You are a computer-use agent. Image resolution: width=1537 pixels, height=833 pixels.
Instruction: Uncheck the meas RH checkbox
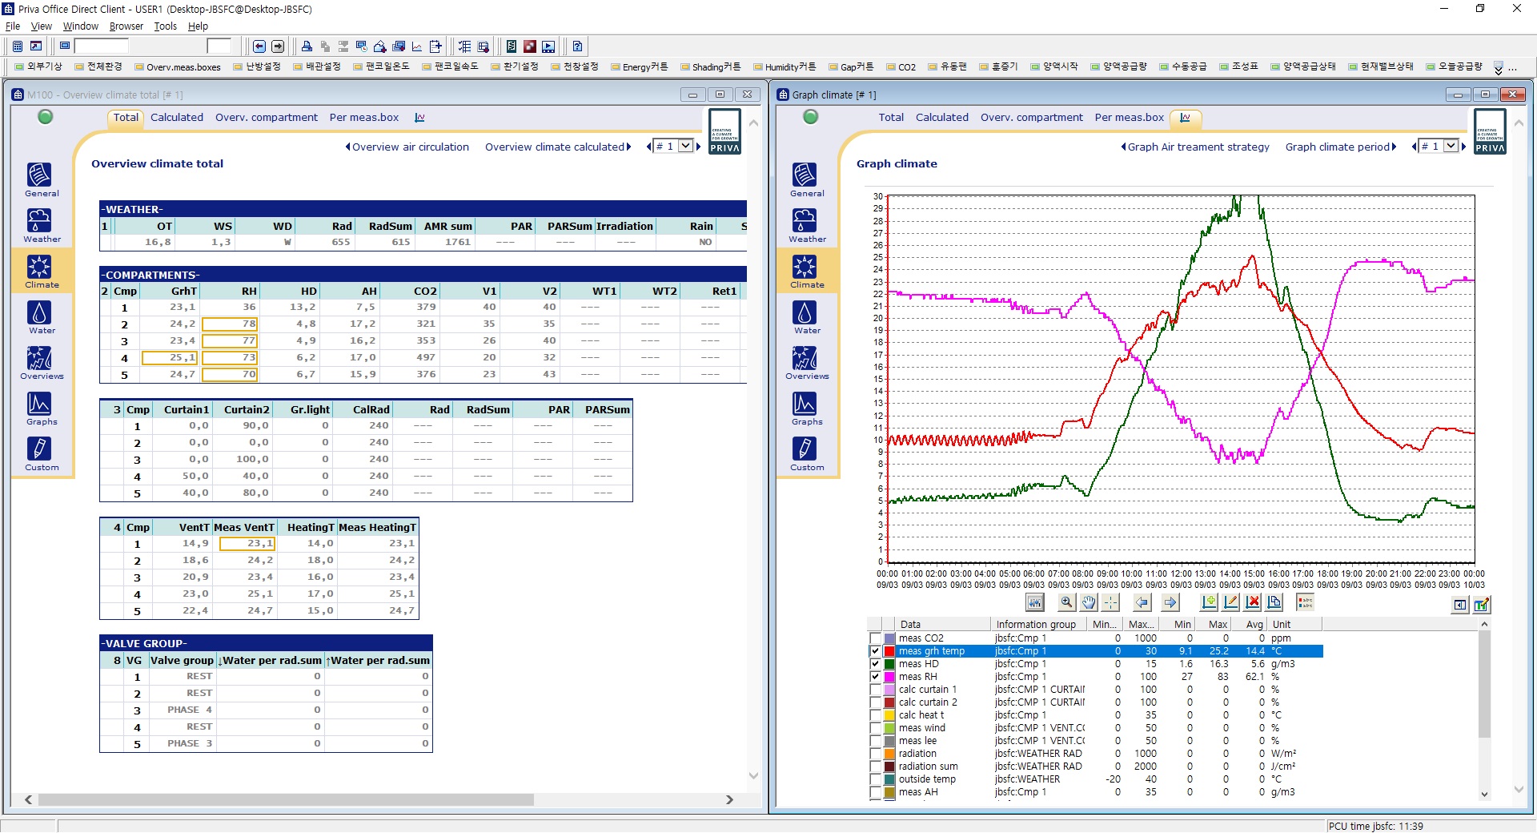[x=875, y=677]
